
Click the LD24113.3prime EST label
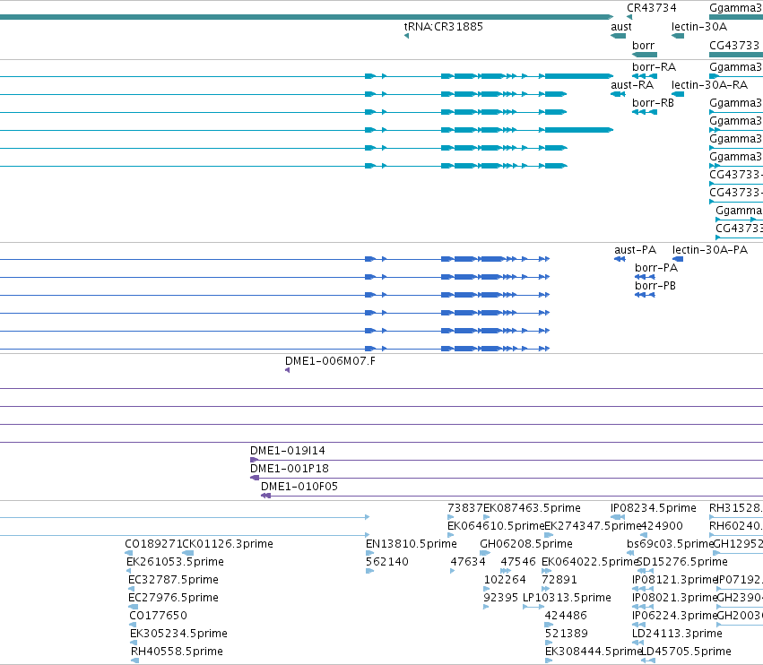(x=677, y=634)
